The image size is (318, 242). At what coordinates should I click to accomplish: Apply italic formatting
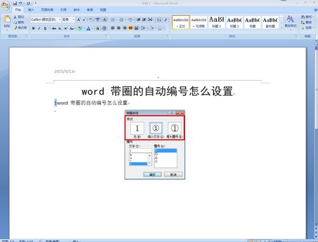pos(39,28)
